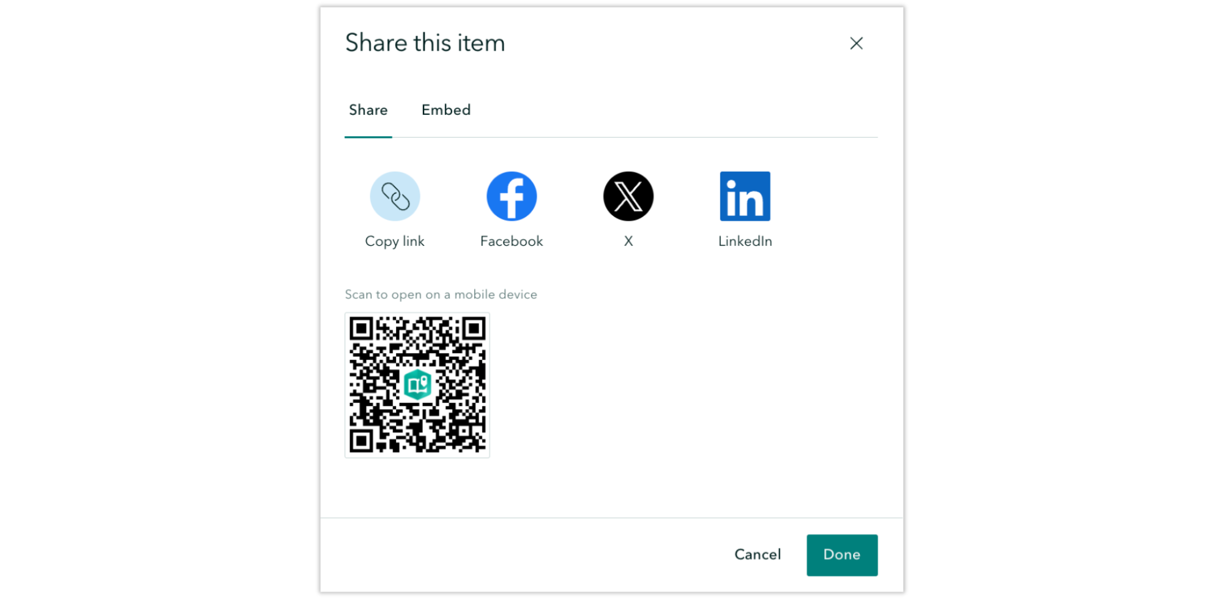Viewport: 1224px width, 599px height.
Task: Click the 'Scan to open on a mobile device' text
Action: pyautogui.click(x=441, y=295)
